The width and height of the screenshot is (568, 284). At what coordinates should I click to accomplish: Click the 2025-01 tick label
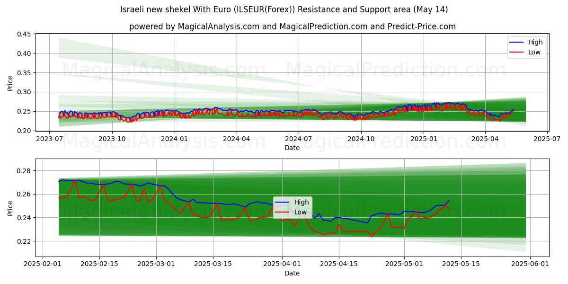tap(423, 138)
